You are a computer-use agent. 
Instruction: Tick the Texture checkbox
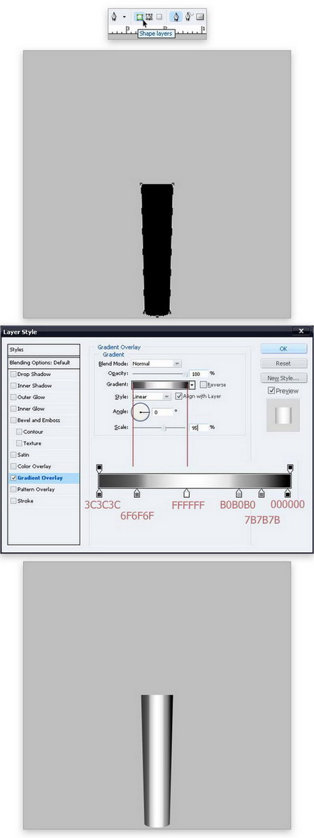19,444
